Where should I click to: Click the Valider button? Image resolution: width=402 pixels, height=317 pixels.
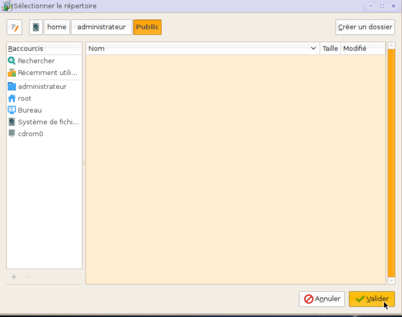[372, 299]
